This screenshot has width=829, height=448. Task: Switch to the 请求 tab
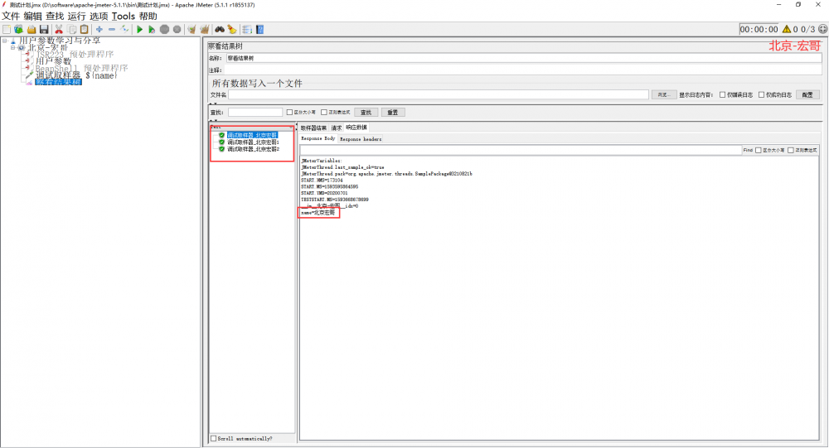(337, 128)
